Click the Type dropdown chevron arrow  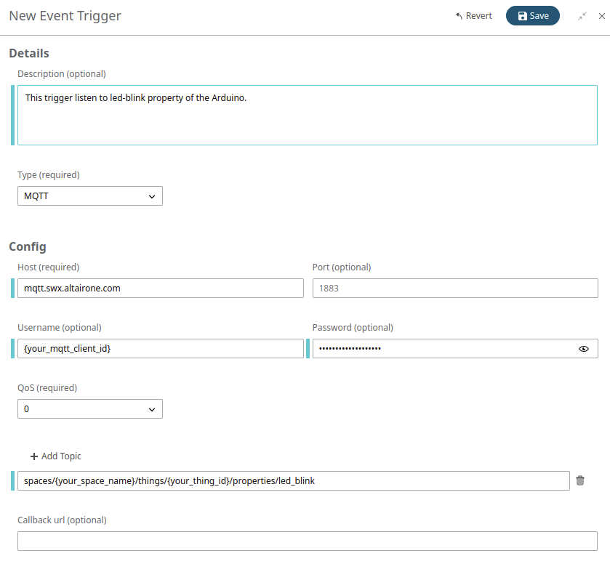[x=152, y=196]
